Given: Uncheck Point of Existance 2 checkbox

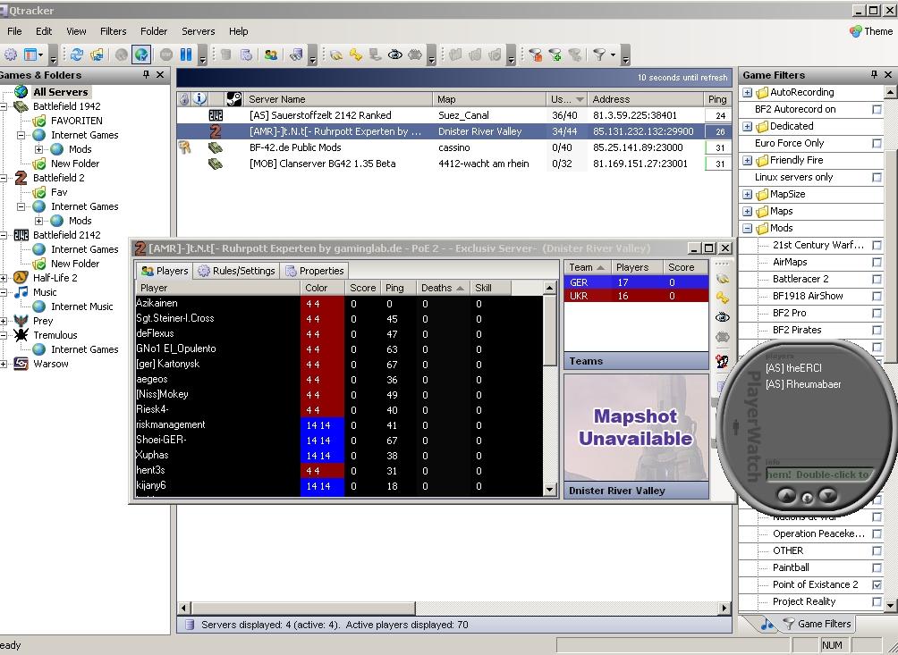Looking at the screenshot, I should click(x=877, y=584).
